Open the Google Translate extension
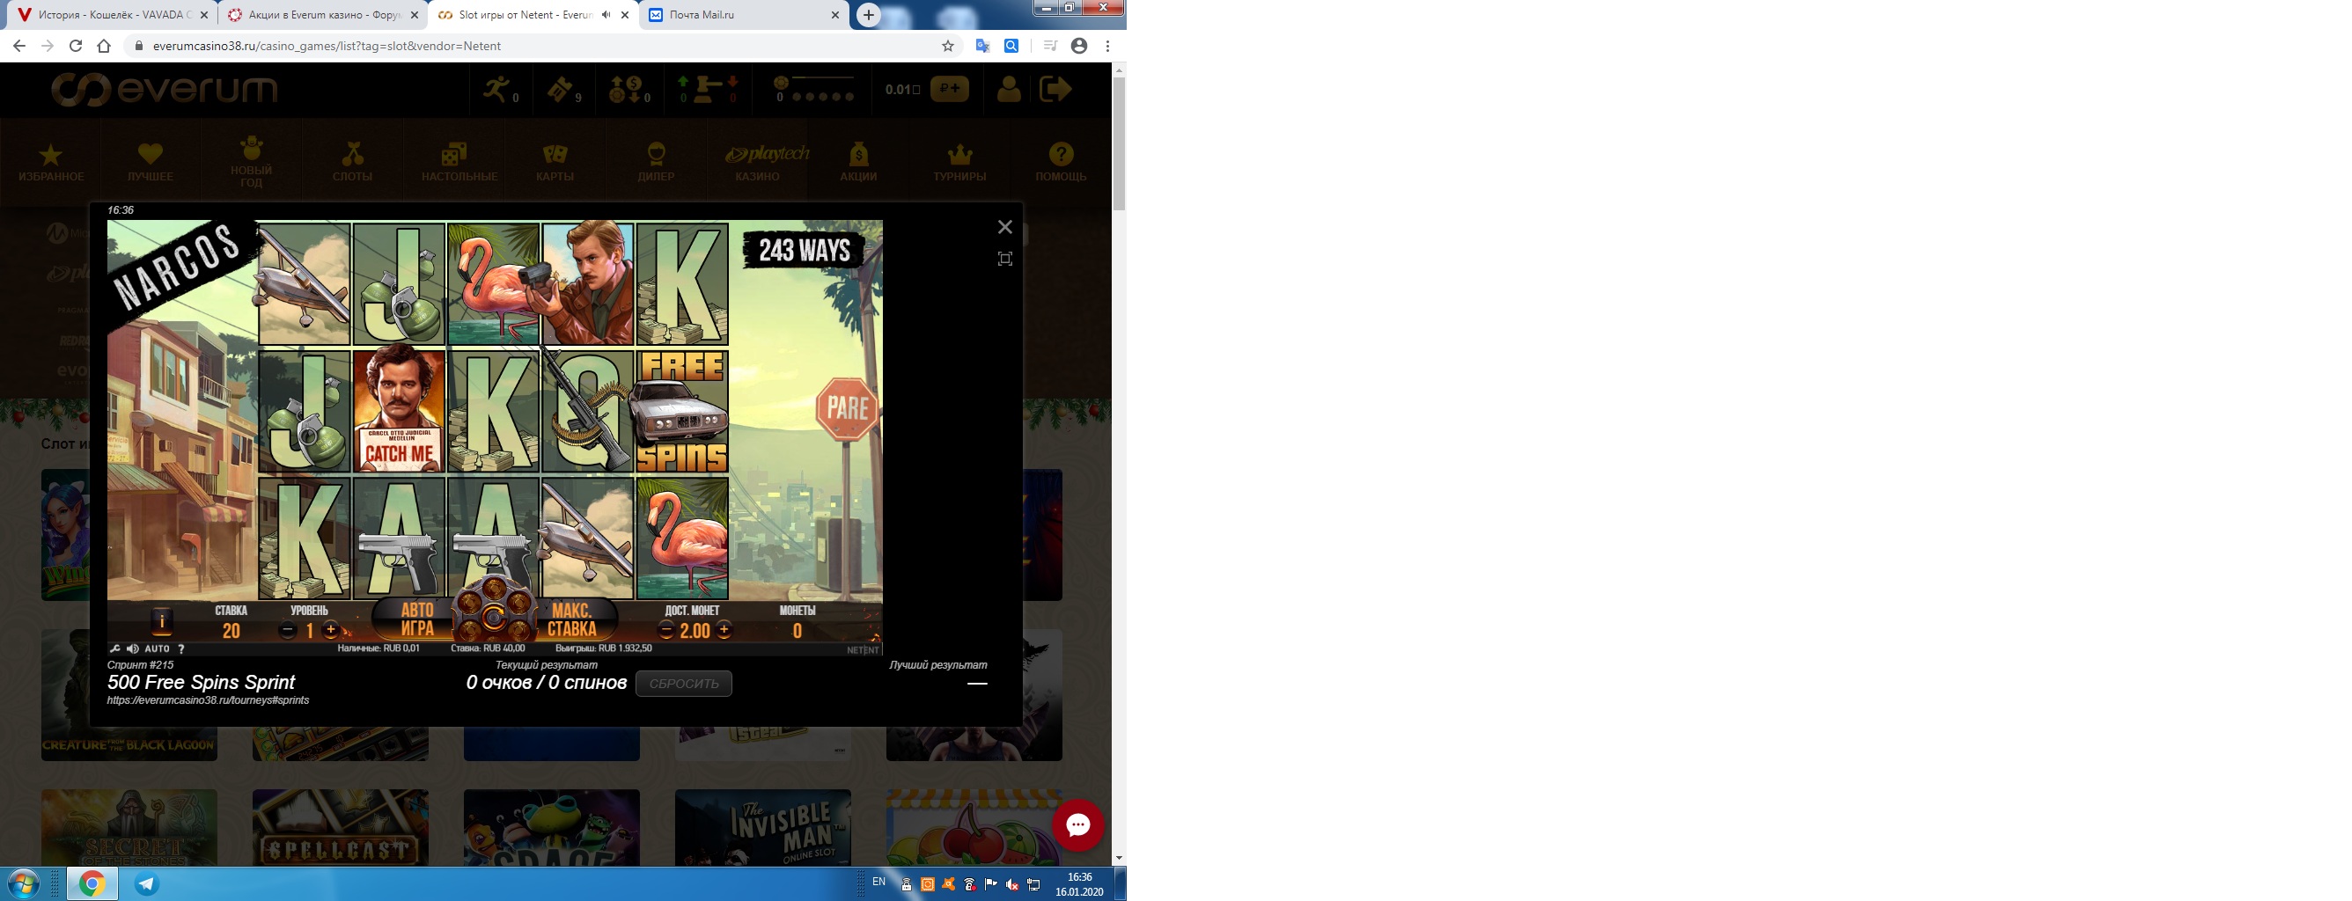 (982, 46)
